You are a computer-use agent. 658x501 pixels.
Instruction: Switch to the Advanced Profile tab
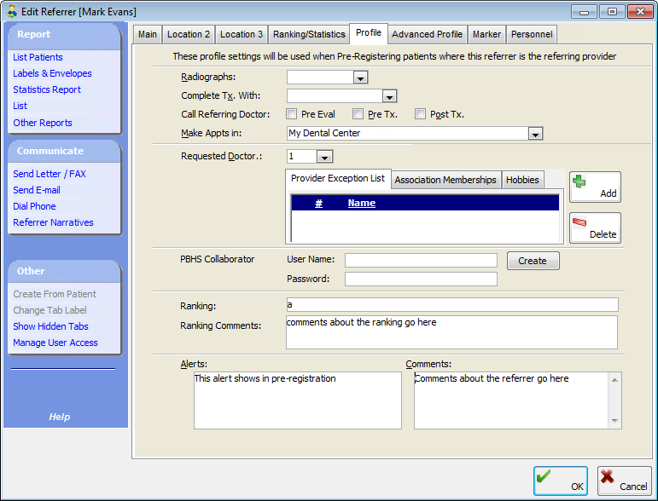pos(427,34)
